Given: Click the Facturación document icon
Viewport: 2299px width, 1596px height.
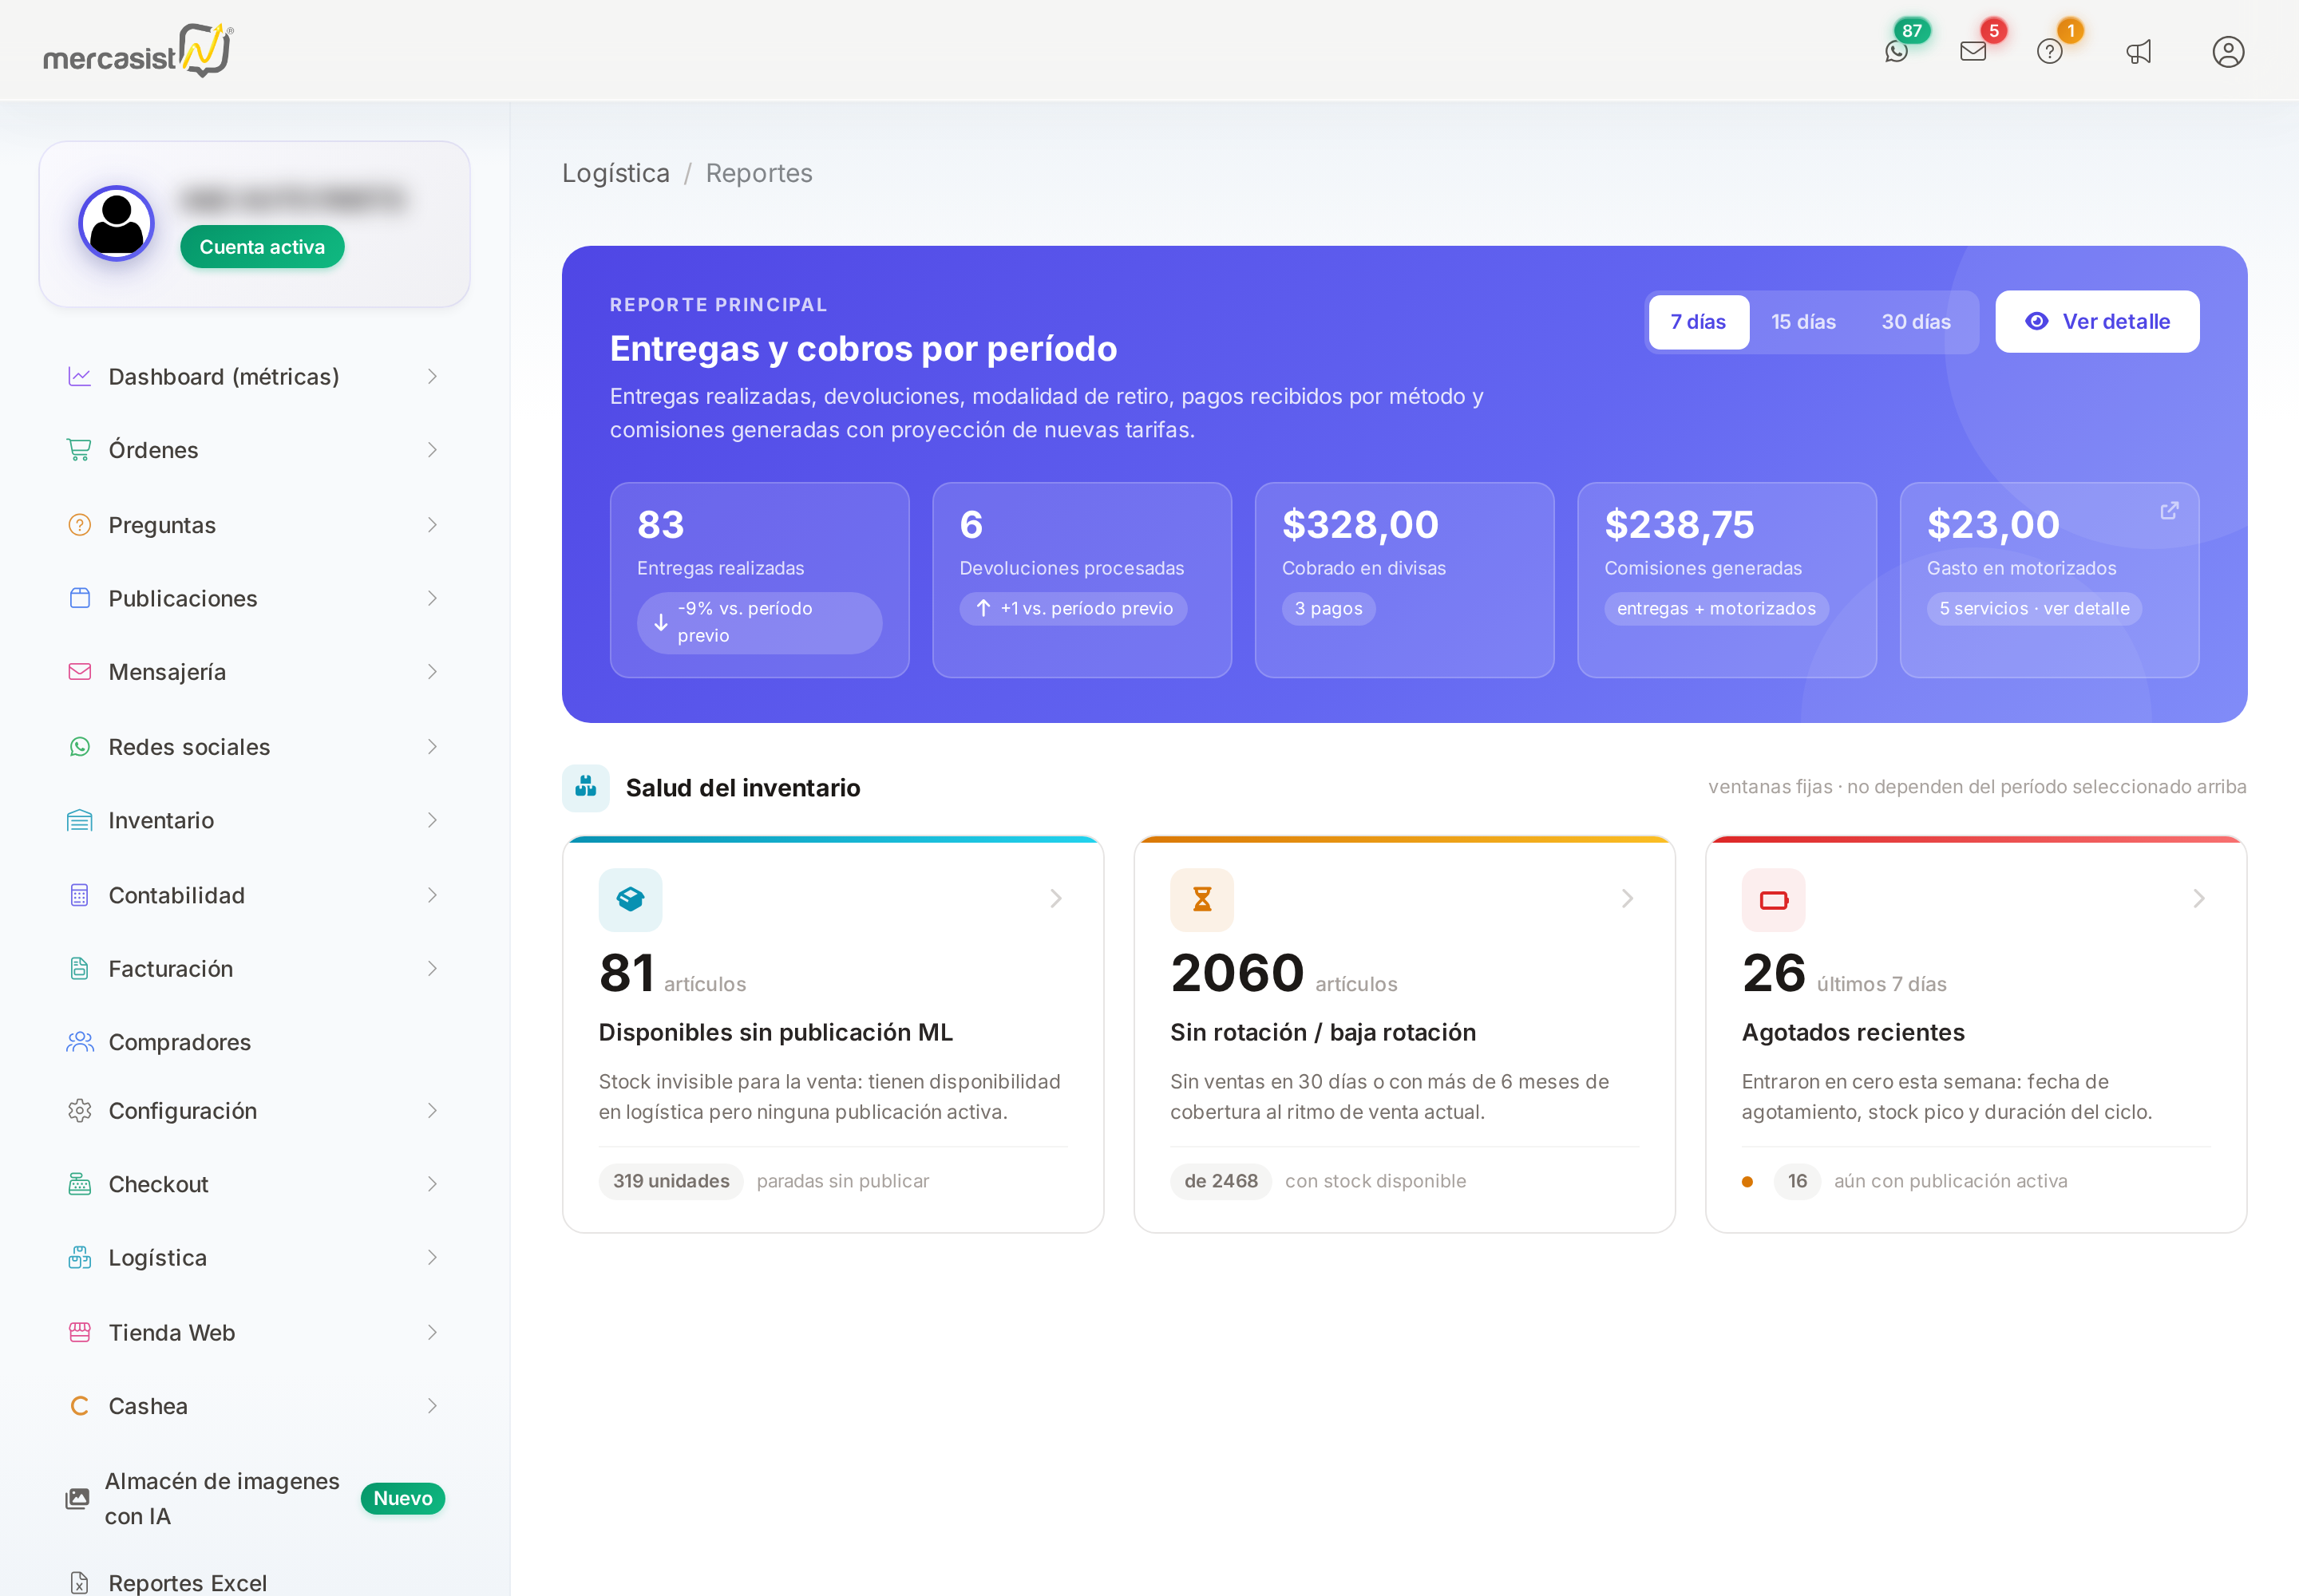Looking at the screenshot, I should [79, 969].
